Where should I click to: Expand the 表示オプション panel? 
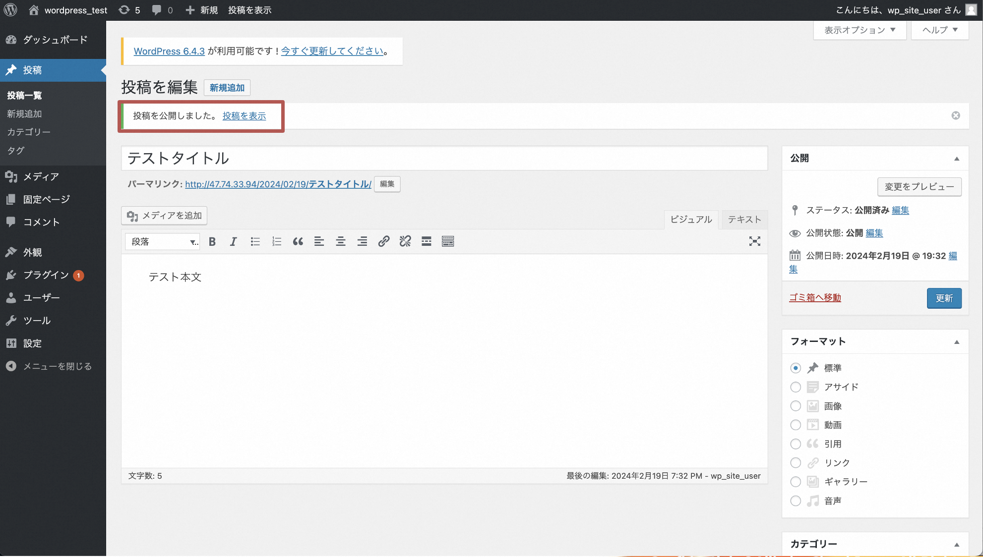click(860, 30)
